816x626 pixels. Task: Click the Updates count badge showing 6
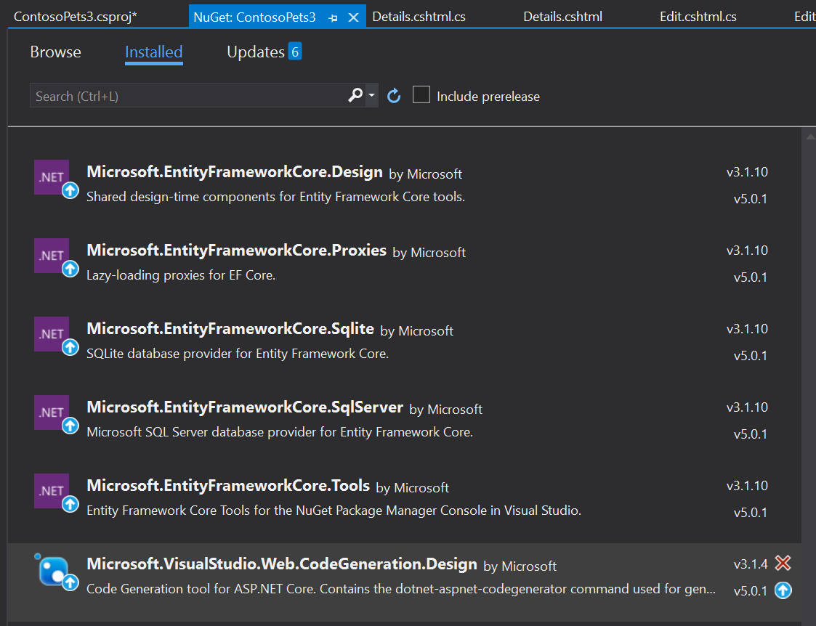(x=295, y=52)
